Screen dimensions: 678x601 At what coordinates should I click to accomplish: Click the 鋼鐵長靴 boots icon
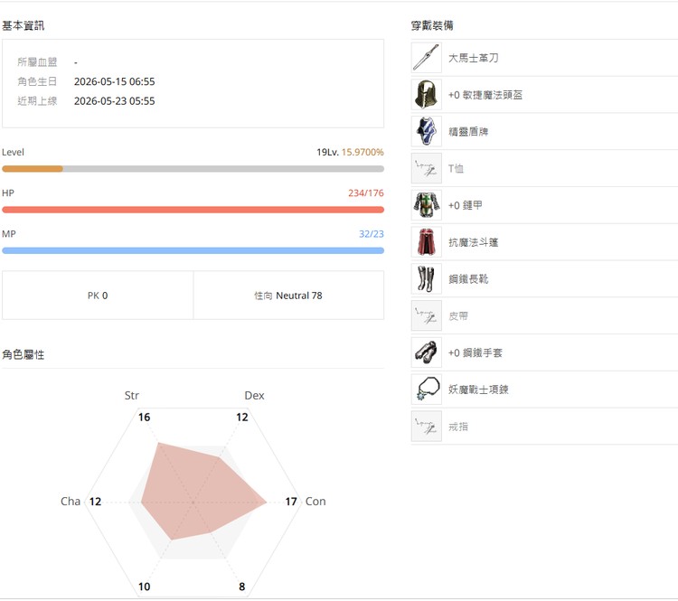coord(427,279)
